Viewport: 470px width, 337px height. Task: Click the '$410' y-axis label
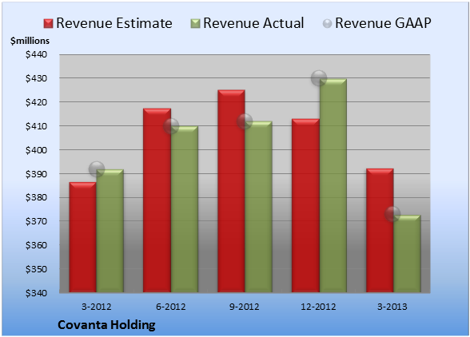[x=36, y=126]
